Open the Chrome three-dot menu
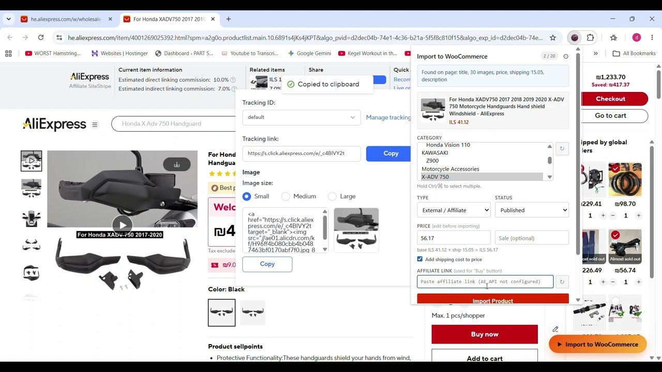Screen dimensions: 662x372 (x=652, y=37)
